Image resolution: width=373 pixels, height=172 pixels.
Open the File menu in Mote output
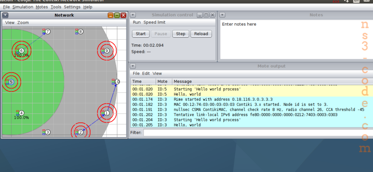[136, 74]
